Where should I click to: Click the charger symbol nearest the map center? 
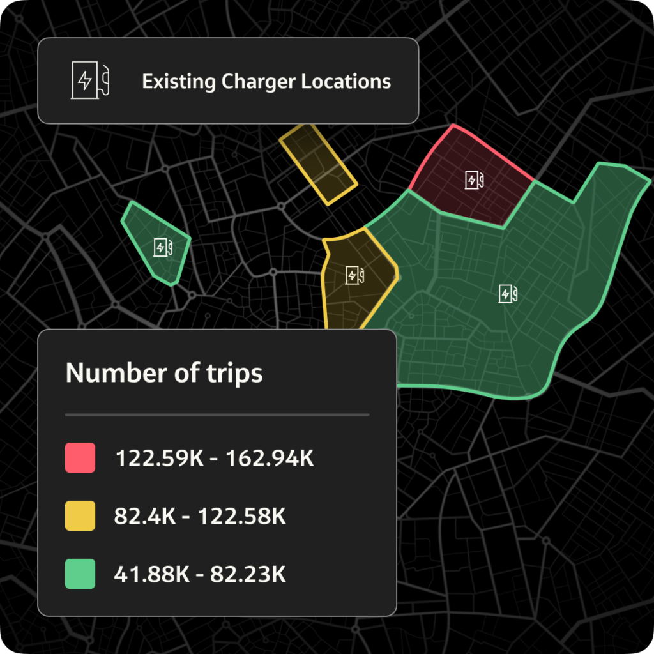[x=355, y=275]
